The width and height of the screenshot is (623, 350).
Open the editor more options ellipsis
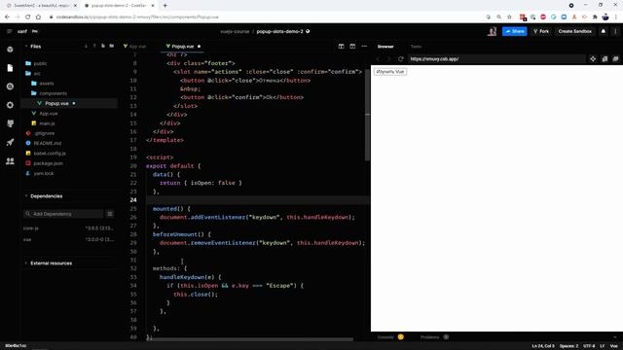click(x=364, y=46)
